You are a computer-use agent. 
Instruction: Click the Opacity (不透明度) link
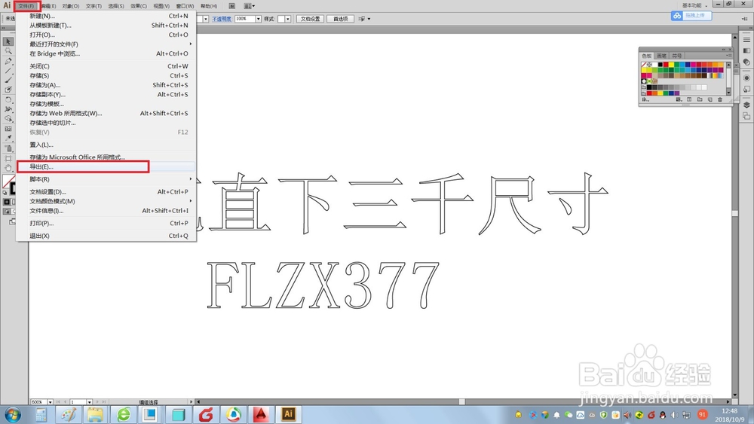(x=222, y=19)
